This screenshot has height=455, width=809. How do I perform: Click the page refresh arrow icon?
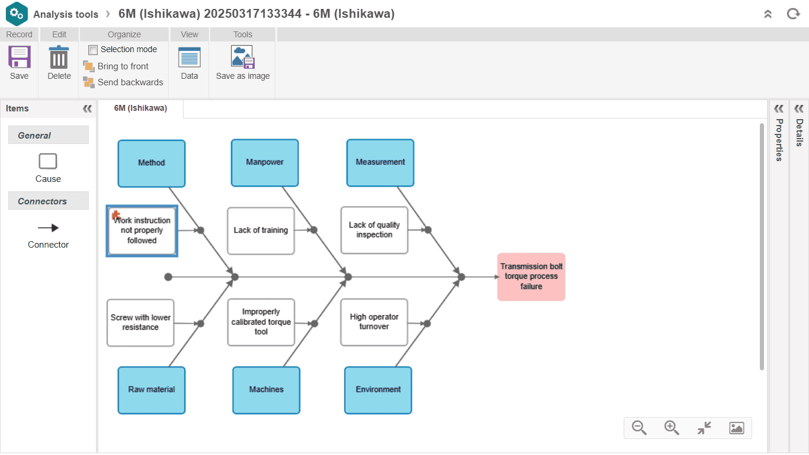tap(793, 13)
